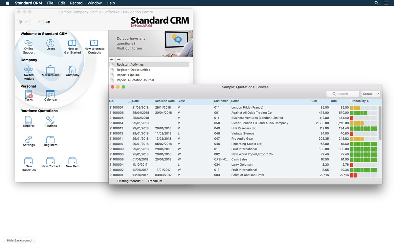Image resolution: width=394 pixels, height=246 pixels.
Task: Open the Routines wrench icon
Action: point(51,120)
